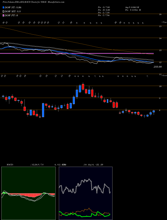Click the blue DOW ST legend swatch

pyautogui.click(x=3, y=7)
